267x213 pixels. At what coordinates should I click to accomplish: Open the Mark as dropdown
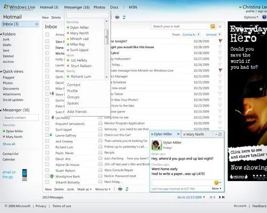coord(84,189)
